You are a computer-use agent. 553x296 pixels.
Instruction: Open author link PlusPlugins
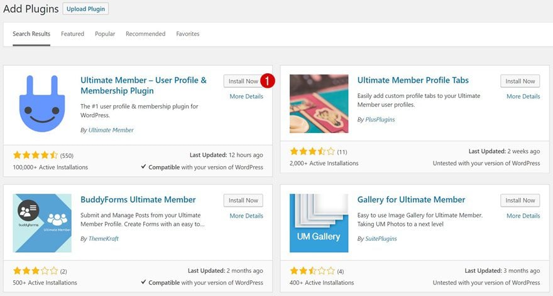pos(380,120)
